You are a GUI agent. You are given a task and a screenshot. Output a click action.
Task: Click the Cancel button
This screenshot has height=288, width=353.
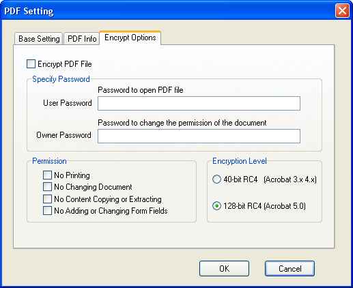(x=290, y=269)
